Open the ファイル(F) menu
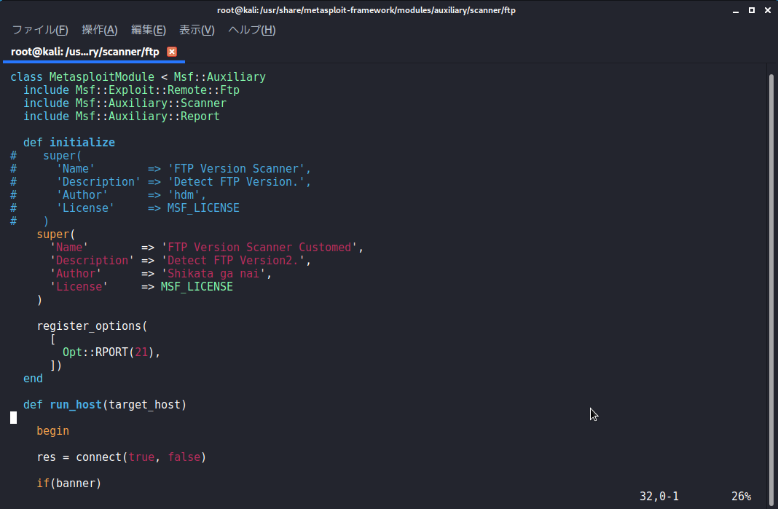This screenshot has height=509, width=778. pos(40,30)
